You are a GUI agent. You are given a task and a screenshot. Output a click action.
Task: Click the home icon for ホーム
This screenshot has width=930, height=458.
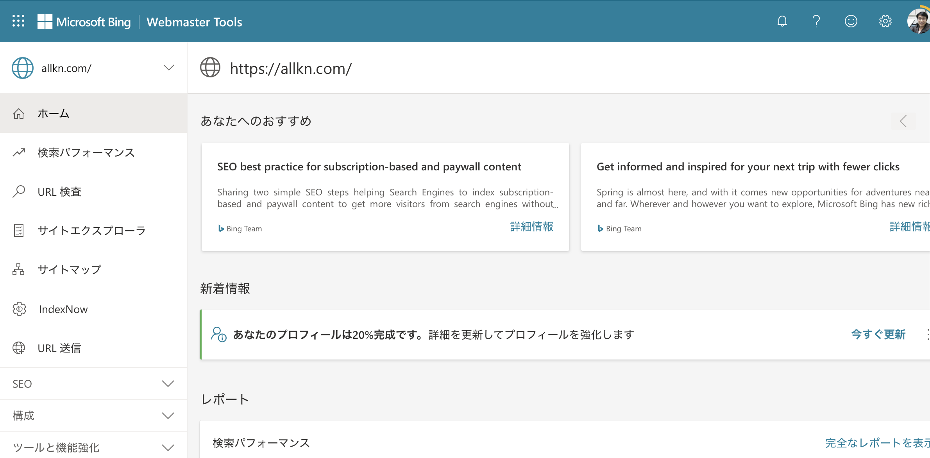[19, 113]
